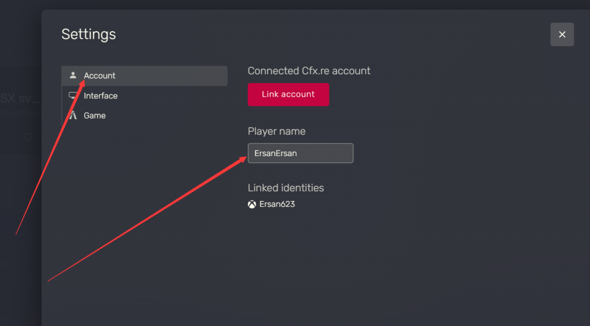The height and width of the screenshot is (326, 590).
Task: Click the Player name label
Action: (277, 131)
